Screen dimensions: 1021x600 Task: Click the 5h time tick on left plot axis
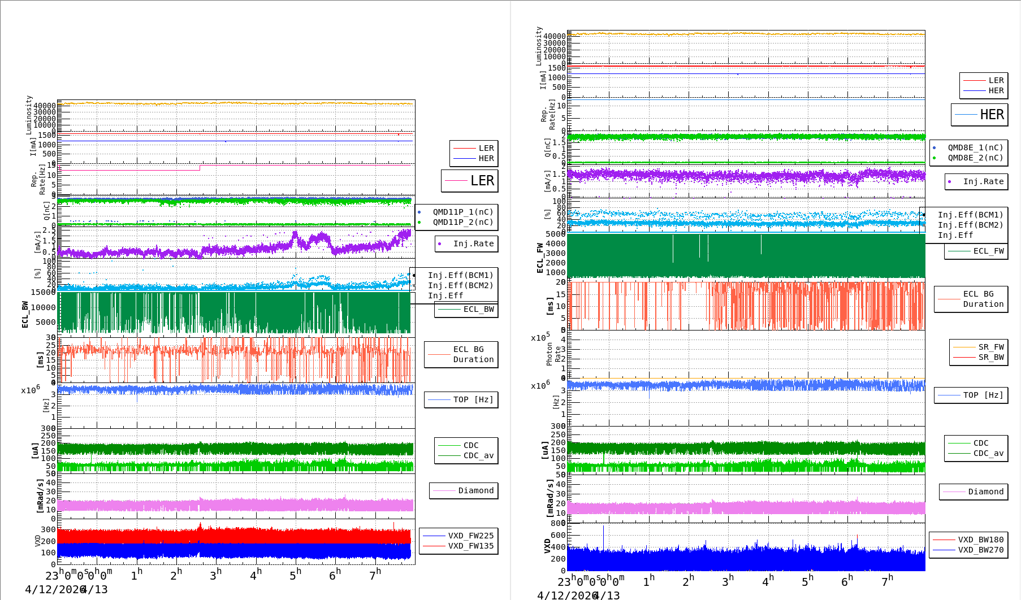click(296, 575)
